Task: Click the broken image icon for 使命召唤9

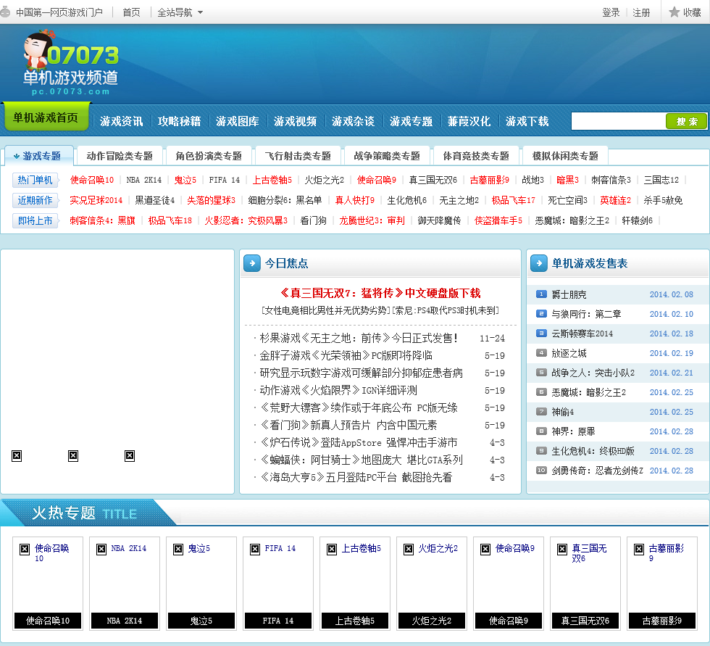Action: [485, 549]
